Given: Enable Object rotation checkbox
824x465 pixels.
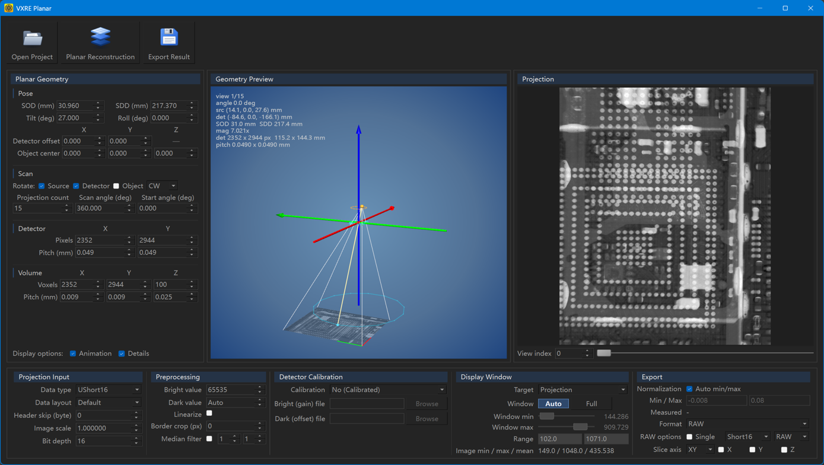Looking at the screenshot, I should [116, 186].
